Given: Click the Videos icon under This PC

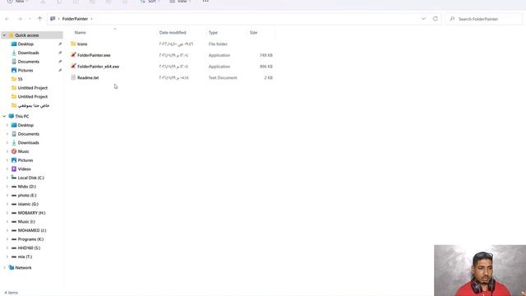Looking at the screenshot, I should click(14, 169).
